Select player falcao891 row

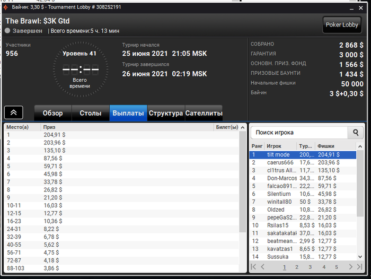tap(303, 186)
